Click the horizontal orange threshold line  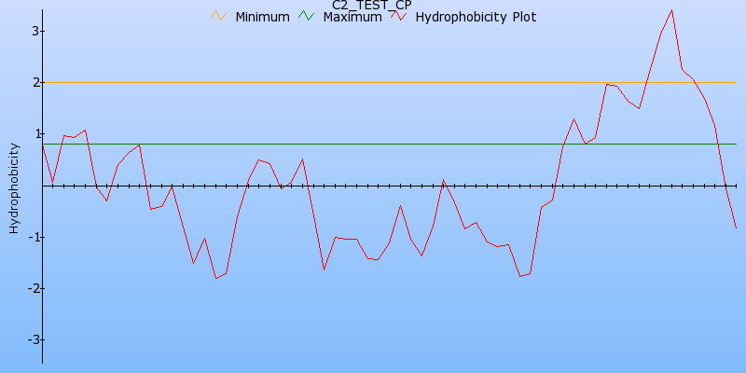point(373,82)
